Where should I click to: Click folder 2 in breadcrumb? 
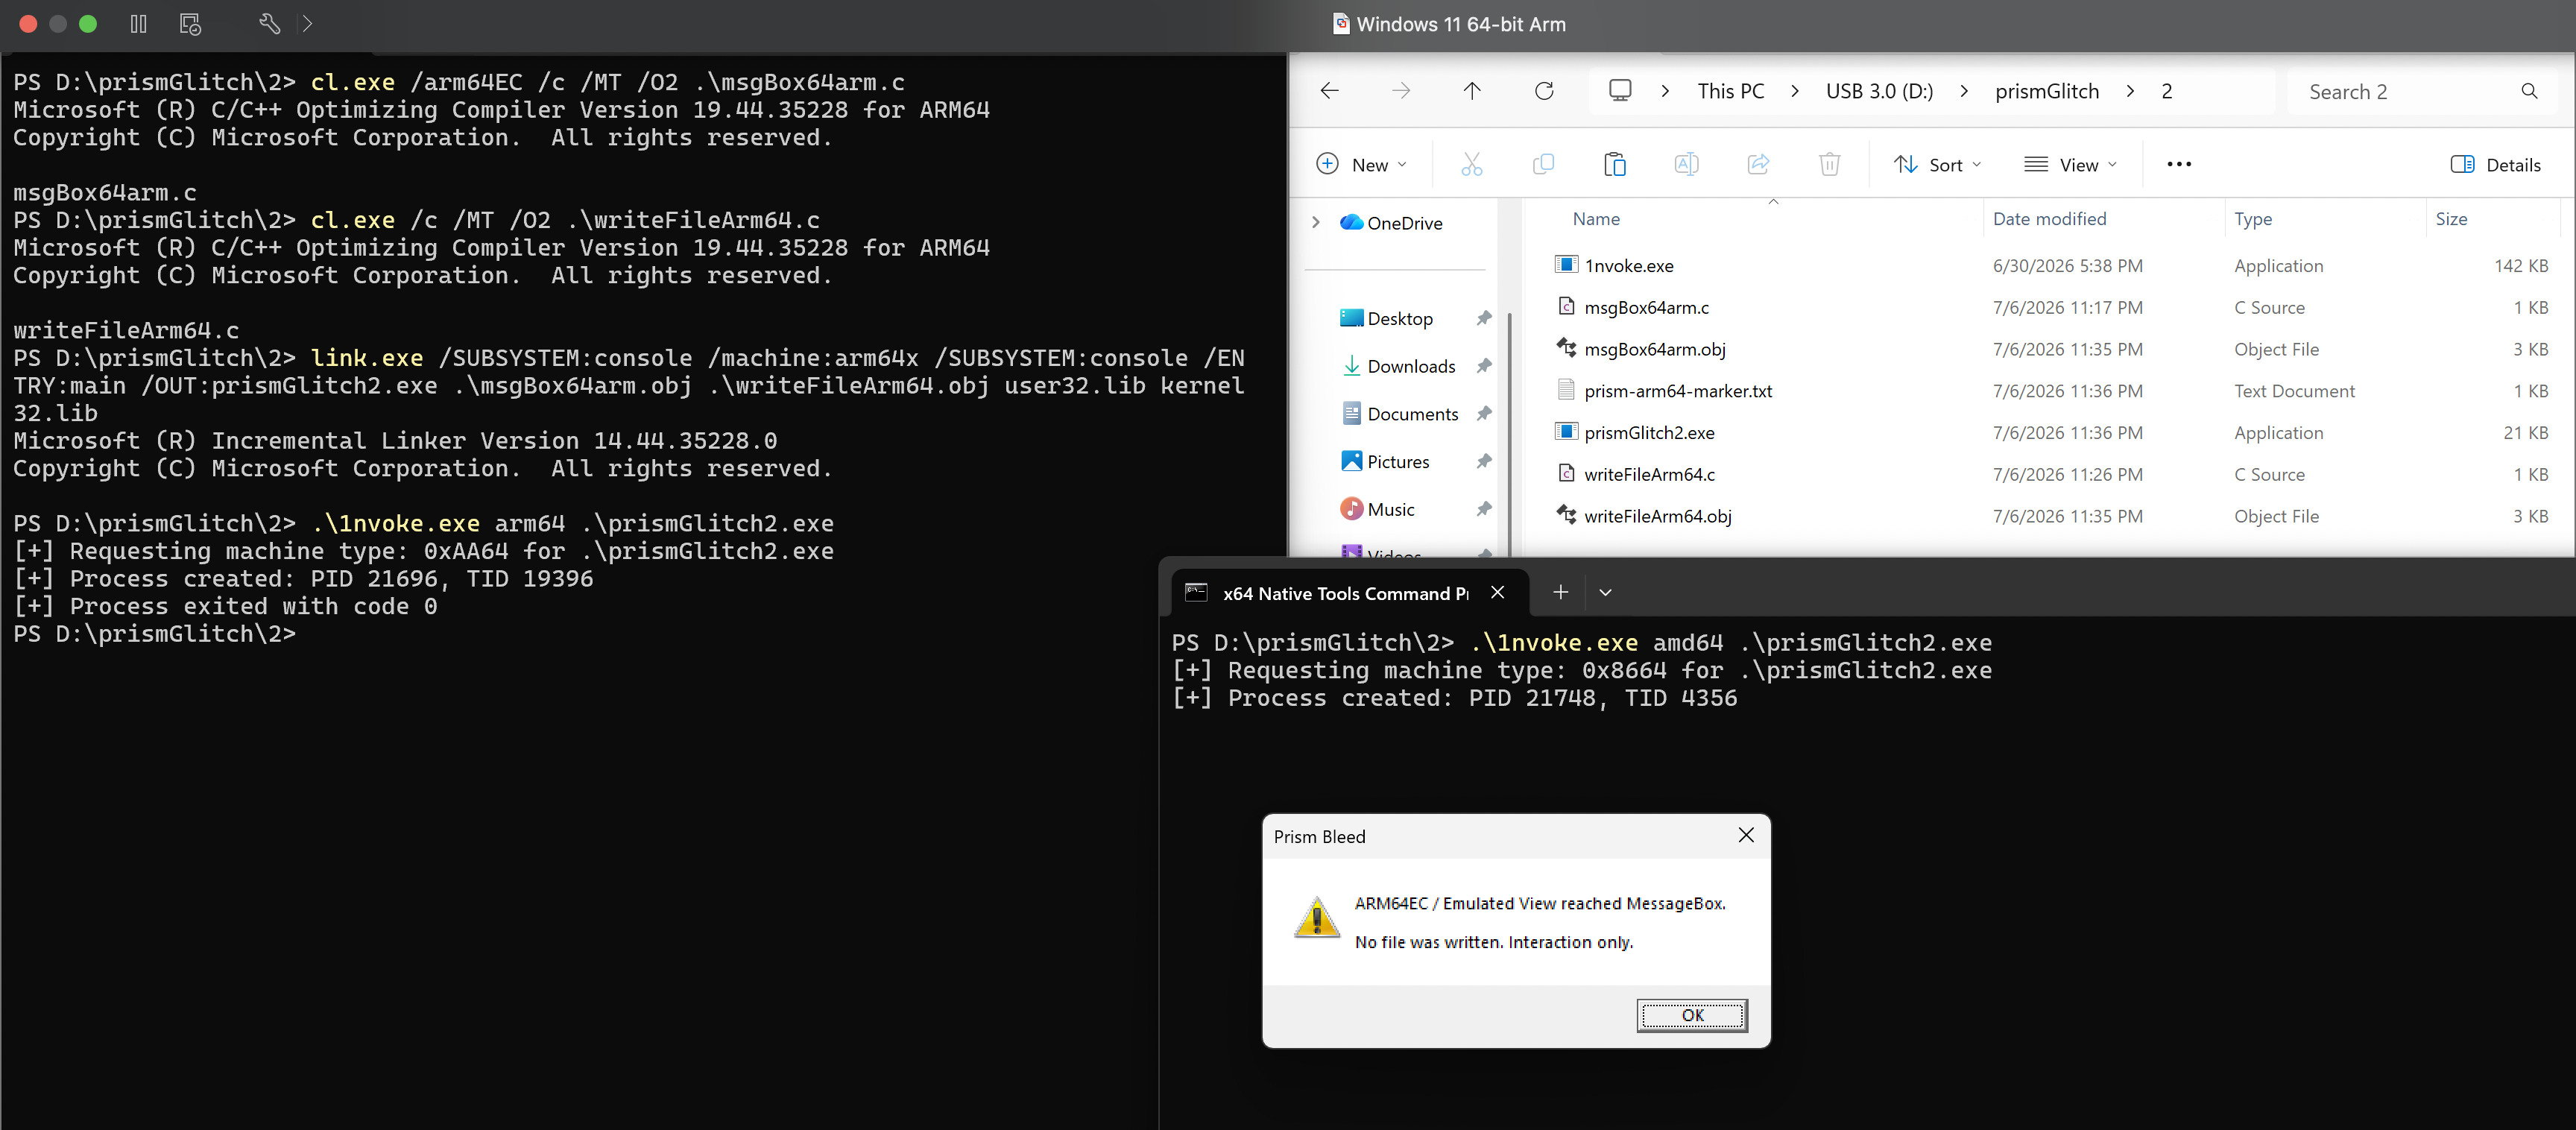[x=2166, y=91]
